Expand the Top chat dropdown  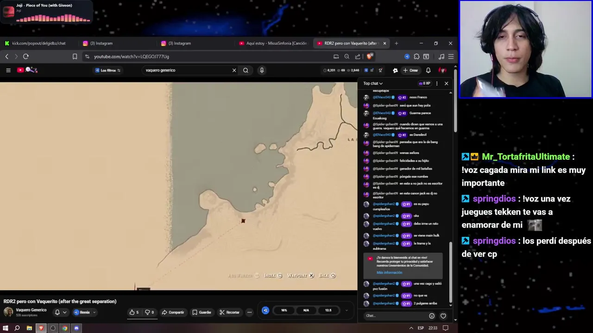373,83
